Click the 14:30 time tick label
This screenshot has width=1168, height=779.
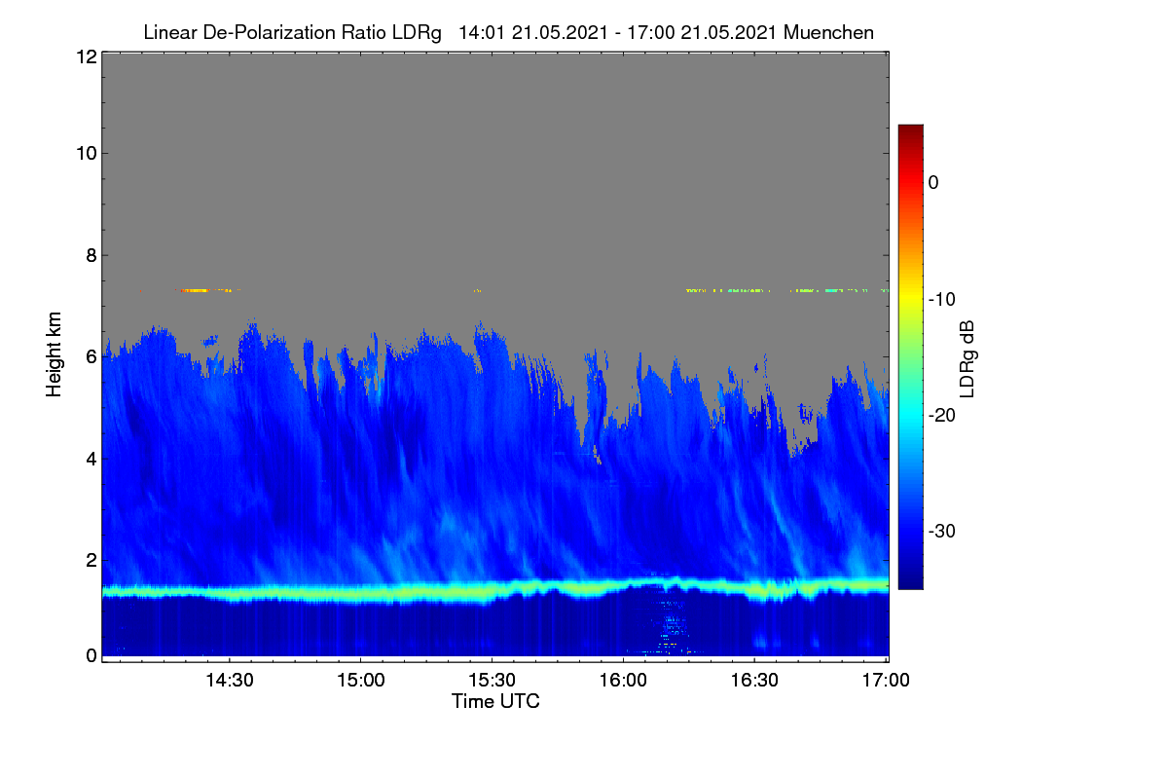[228, 681]
